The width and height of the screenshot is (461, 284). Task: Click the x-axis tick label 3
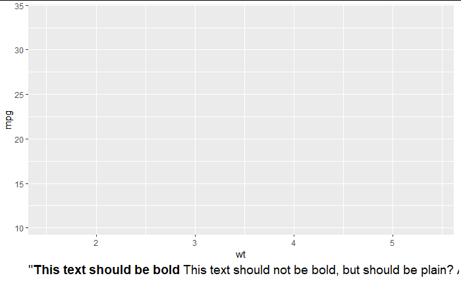tap(195, 243)
